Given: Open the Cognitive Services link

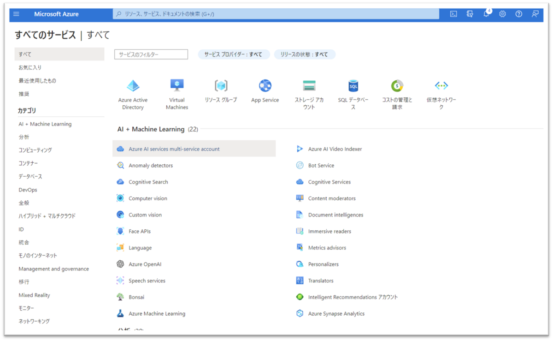Looking at the screenshot, I should (x=329, y=182).
